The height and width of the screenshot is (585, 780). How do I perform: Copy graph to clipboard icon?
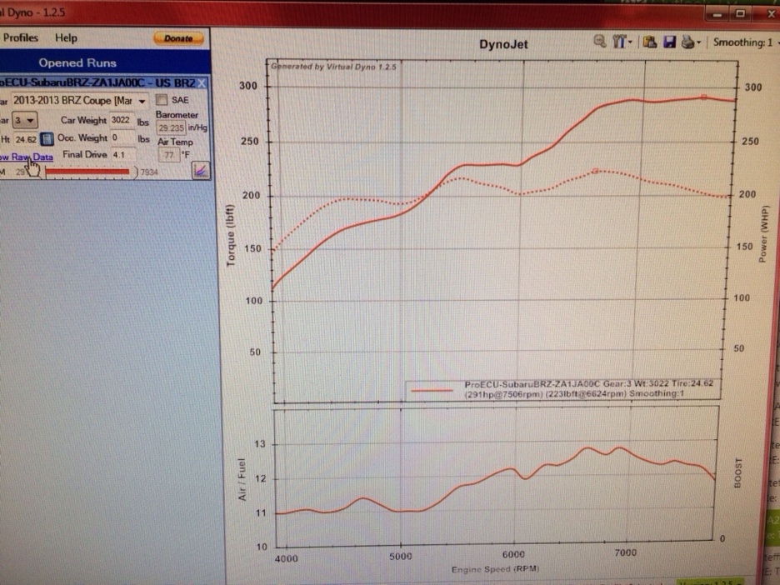click(x=650, y=42)
